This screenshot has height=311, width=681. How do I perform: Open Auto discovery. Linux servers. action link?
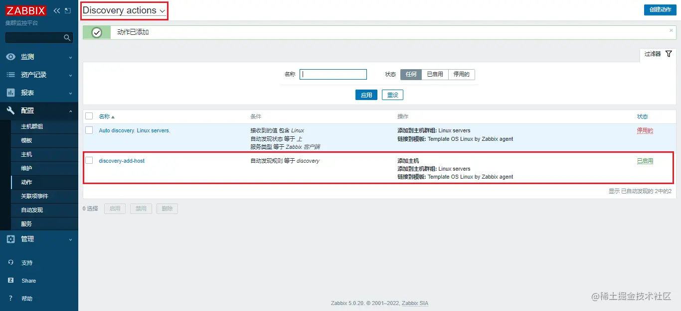(135, 130)
